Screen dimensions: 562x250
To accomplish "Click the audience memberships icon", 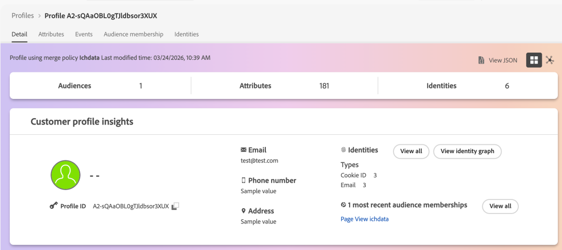I will [x=343, y=205].
